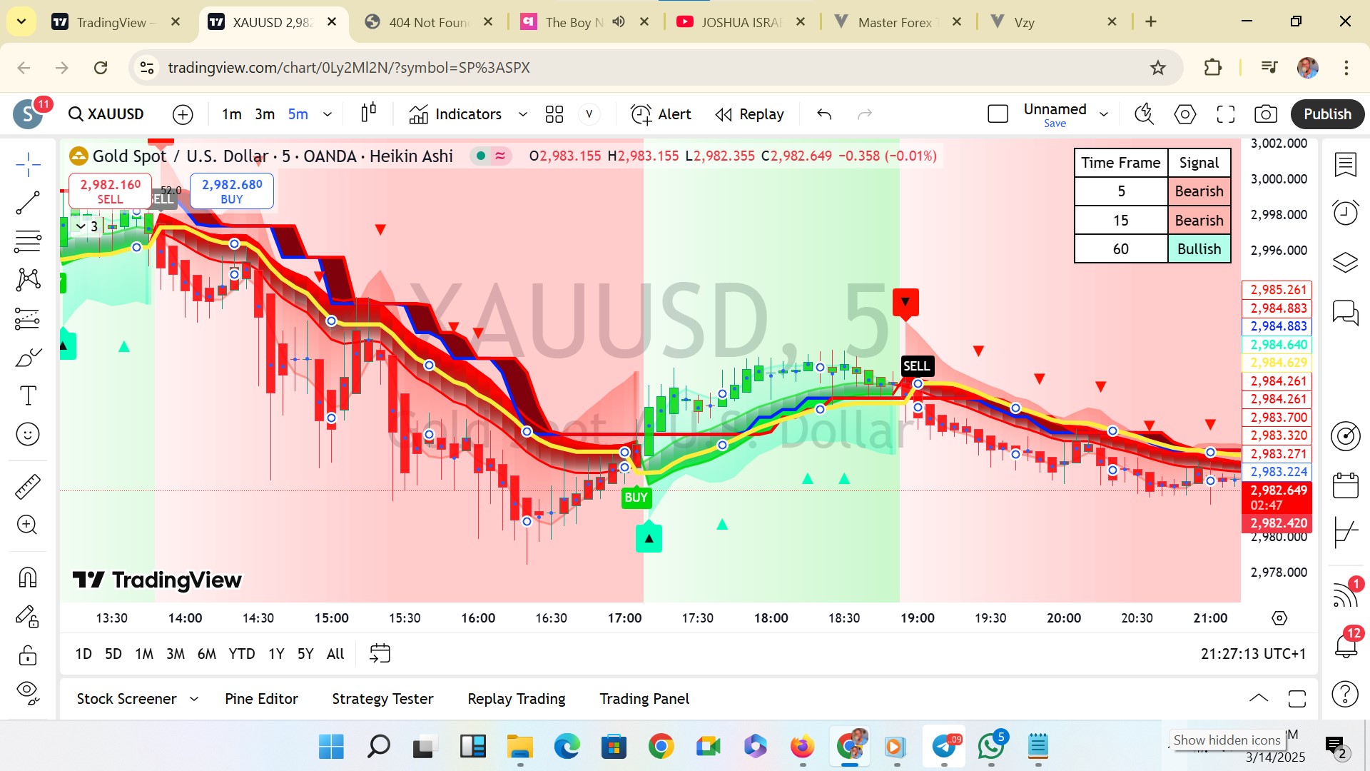Open quick search lightning icon
The height and width of the screenshot is (771, 1370).
tap(1144, 114)
